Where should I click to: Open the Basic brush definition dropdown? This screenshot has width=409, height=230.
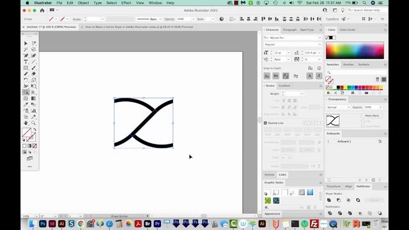pos(160,19)
